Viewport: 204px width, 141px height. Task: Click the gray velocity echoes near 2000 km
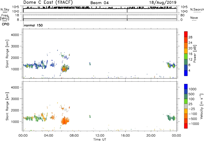point(67,110)
